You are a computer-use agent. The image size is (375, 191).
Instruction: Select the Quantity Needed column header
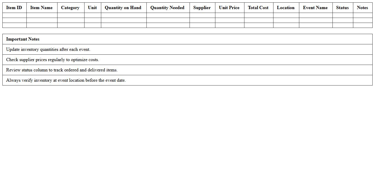click(x=167, y=8)
